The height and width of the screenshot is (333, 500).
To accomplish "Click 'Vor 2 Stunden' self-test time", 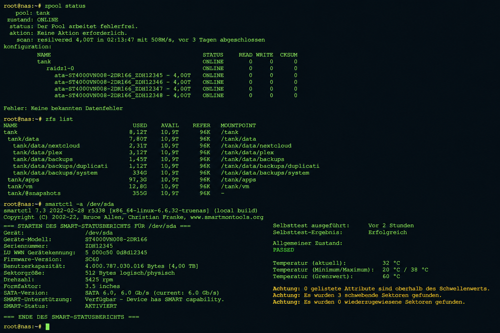I will [x=391, y=226].
